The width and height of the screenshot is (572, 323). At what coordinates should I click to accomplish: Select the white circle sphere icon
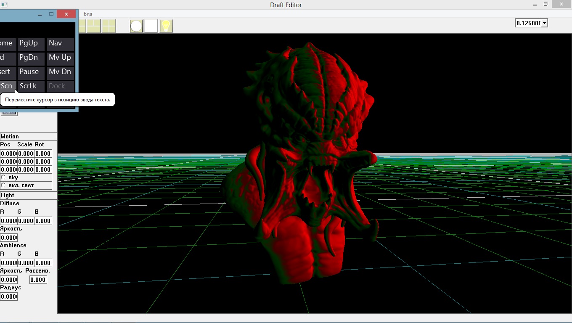tap(136, 26)
